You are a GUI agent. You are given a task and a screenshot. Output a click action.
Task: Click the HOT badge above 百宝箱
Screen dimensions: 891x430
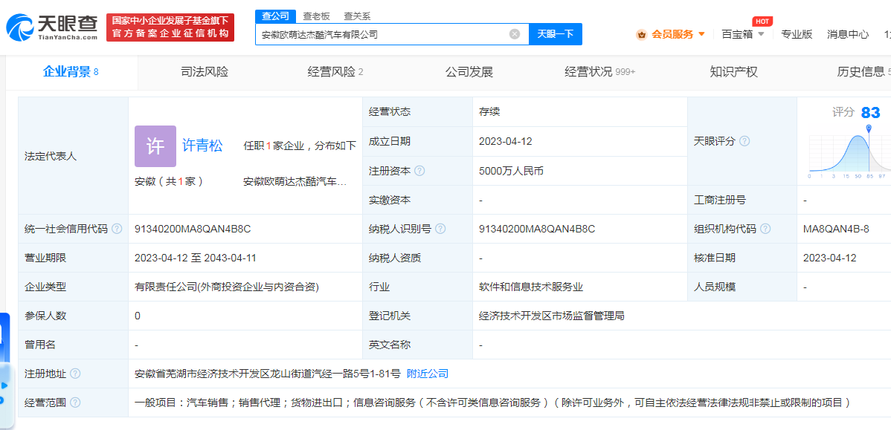point(762,22)
